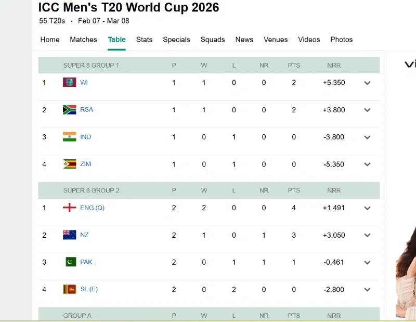Click the South Africa flag icon

pos(69,110)
